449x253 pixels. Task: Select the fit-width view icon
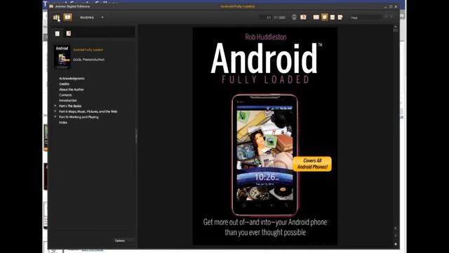(333, 18)
